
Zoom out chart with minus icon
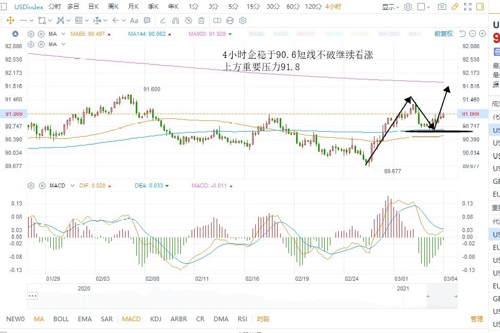point(472,34)
